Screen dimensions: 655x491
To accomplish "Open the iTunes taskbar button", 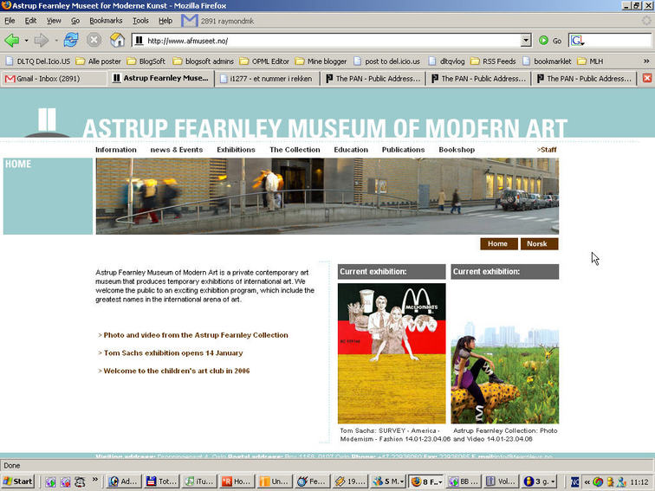I will [199, 481].
